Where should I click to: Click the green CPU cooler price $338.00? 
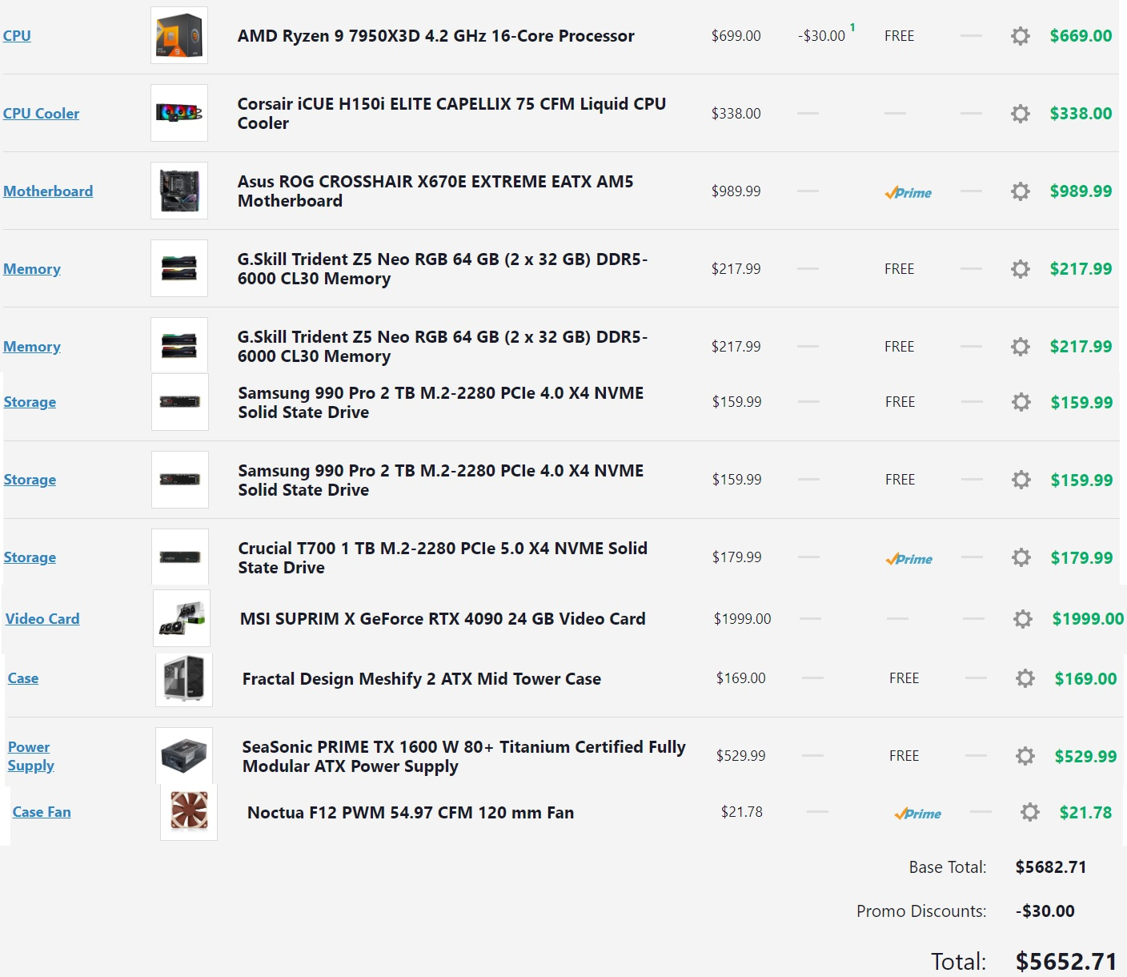(1081, 114)
